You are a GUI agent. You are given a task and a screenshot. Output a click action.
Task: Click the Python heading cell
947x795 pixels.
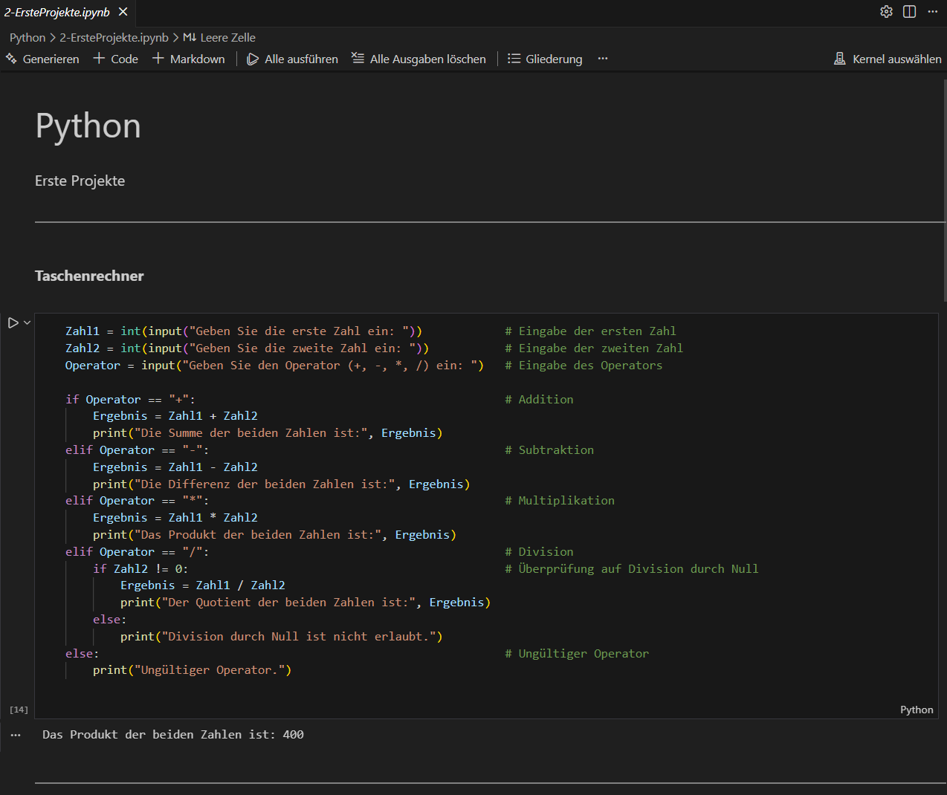pos(88,126)
